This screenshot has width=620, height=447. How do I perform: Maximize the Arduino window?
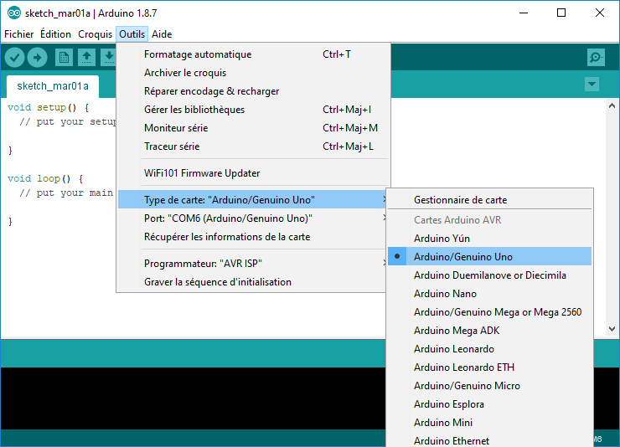tap(561, 13)
